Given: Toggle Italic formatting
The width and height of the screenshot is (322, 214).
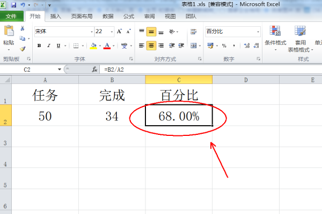Looking at the screenshot, I should click(49, 45).
